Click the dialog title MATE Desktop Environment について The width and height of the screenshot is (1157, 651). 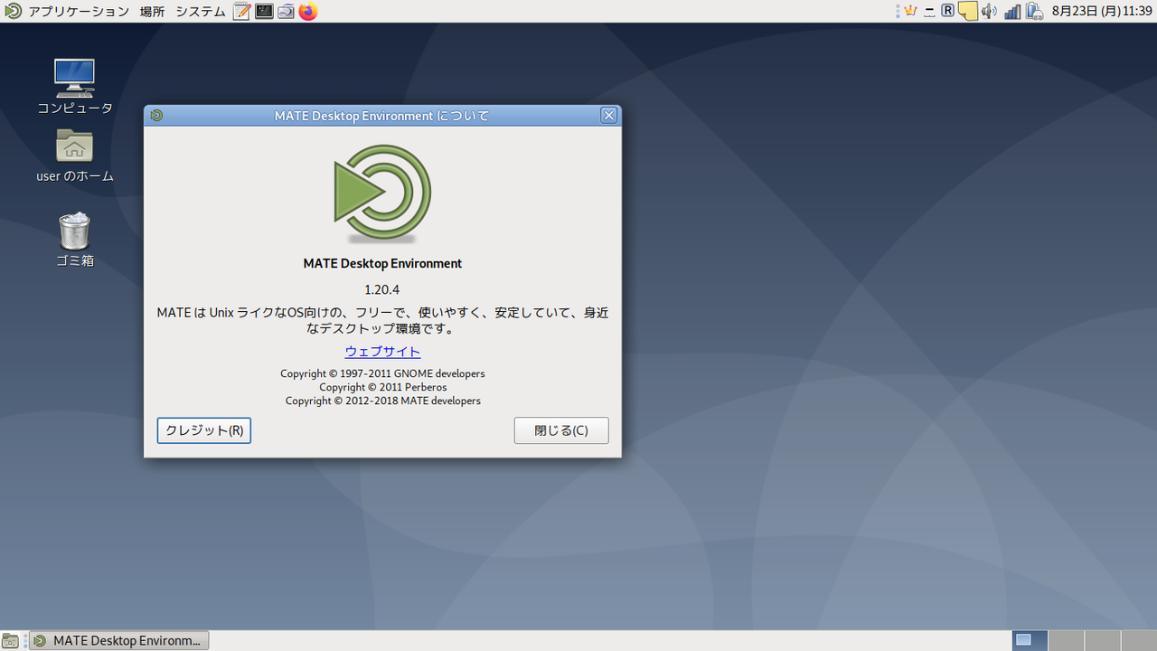click(382, 116)
